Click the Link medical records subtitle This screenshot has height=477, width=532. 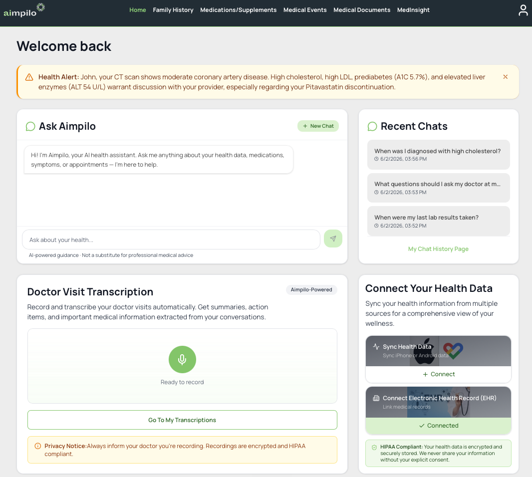[x=406, y=407]
